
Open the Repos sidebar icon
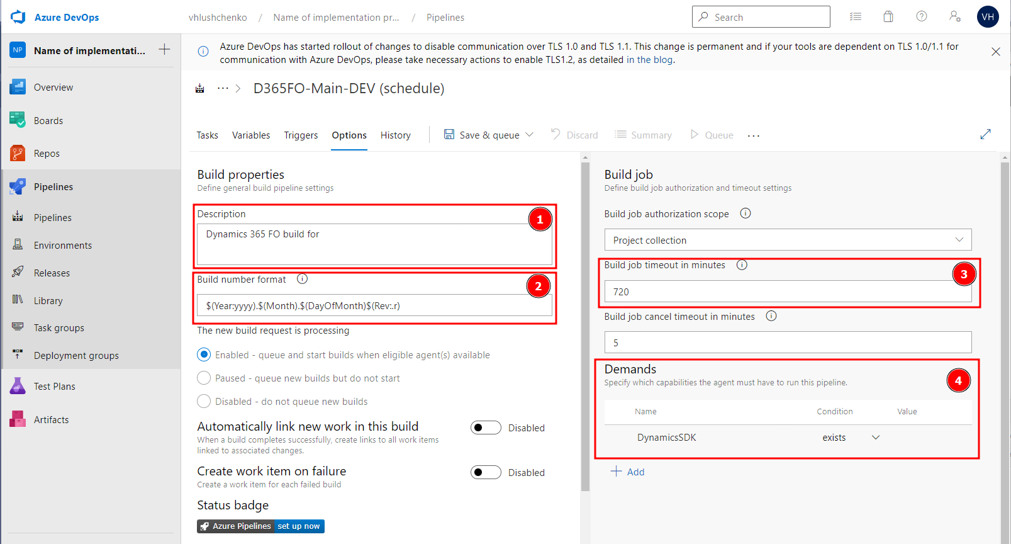(x=18, y=153)
